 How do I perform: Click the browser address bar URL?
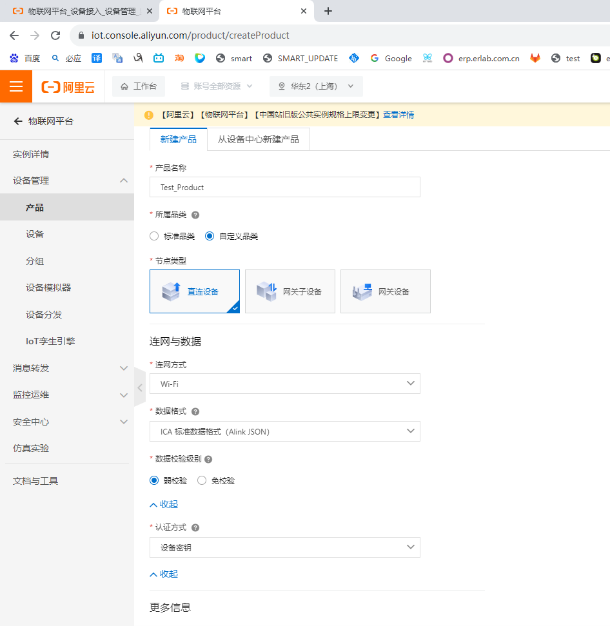pyautogui.click(x=190, y=35)
